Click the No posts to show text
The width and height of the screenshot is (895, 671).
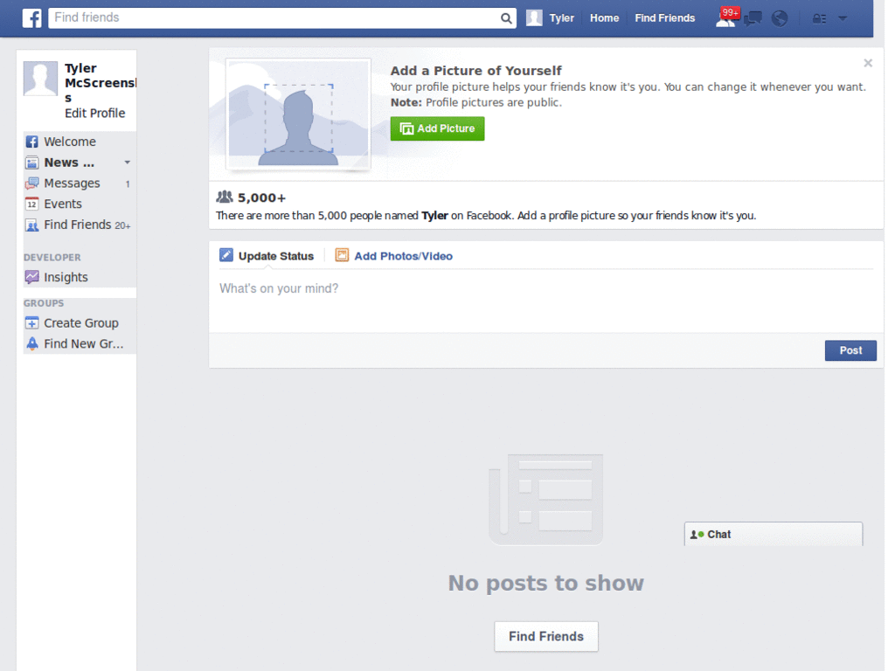point(545,583)
